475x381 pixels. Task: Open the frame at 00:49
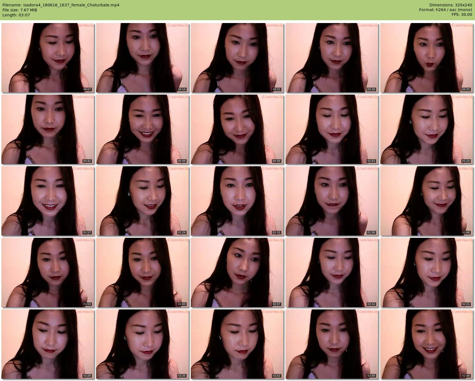pyautogui.click(x=142, y=129)
